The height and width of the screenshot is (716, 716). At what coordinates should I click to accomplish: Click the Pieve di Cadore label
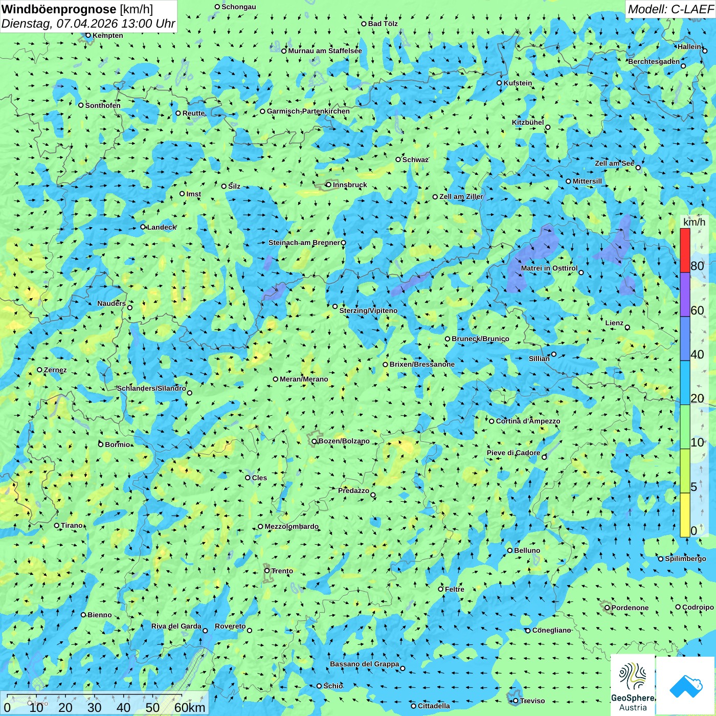click(x=513, y=453)
